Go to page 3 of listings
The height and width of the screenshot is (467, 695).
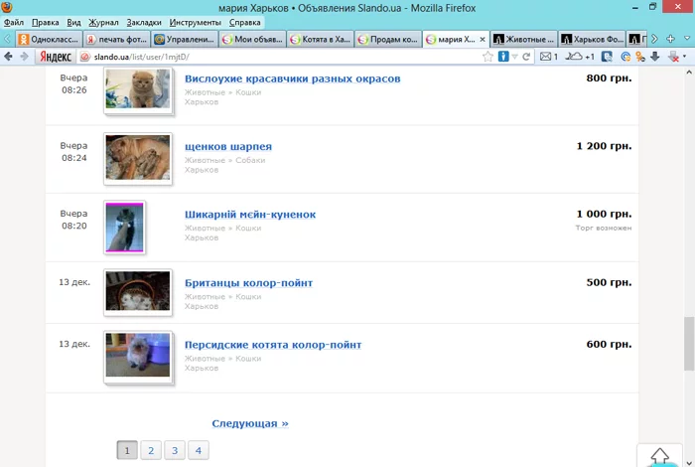175,450
